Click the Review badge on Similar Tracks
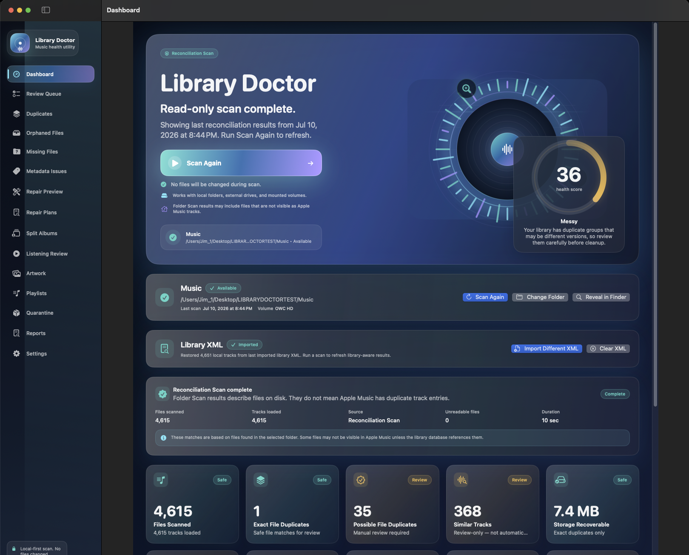Screen dimensions: 689x555 click(x=519, y=480)
